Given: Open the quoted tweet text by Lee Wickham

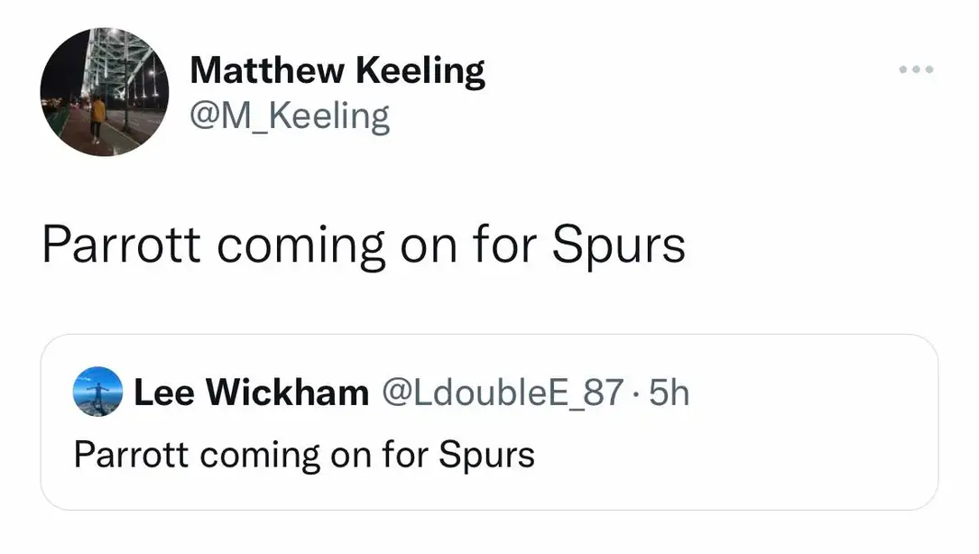Looking at the screenshot, I should pyautogui.click(x=303, y=454).
